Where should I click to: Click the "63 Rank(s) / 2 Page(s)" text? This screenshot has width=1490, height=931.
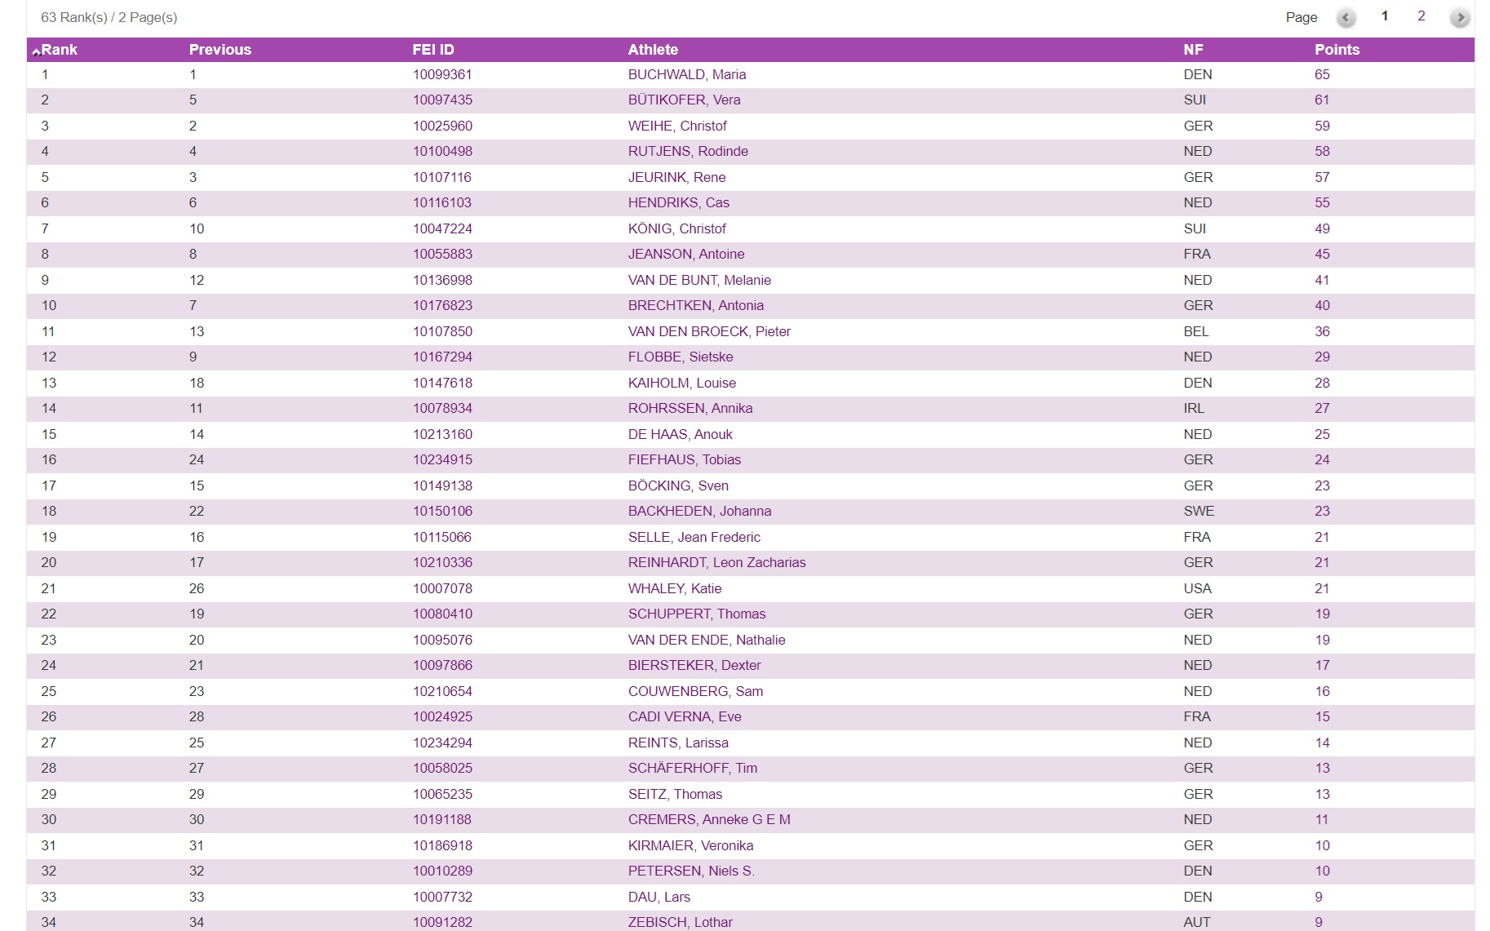coord(109,17)
